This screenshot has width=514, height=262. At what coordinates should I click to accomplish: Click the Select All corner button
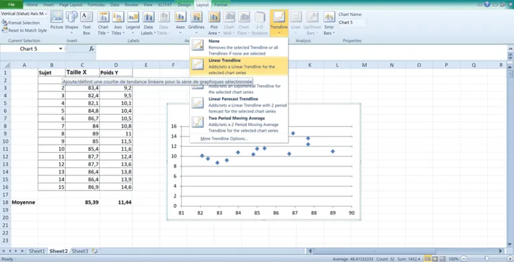click(x=5, y=65)
